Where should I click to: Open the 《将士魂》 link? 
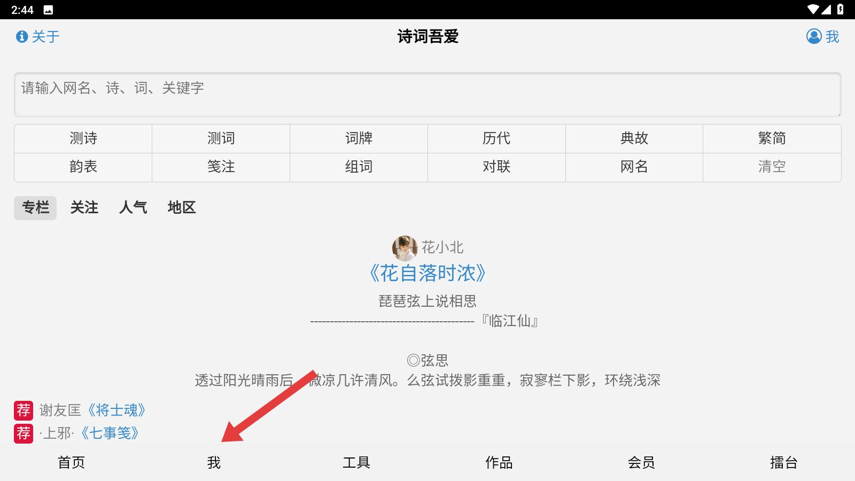tap(116, 410)
